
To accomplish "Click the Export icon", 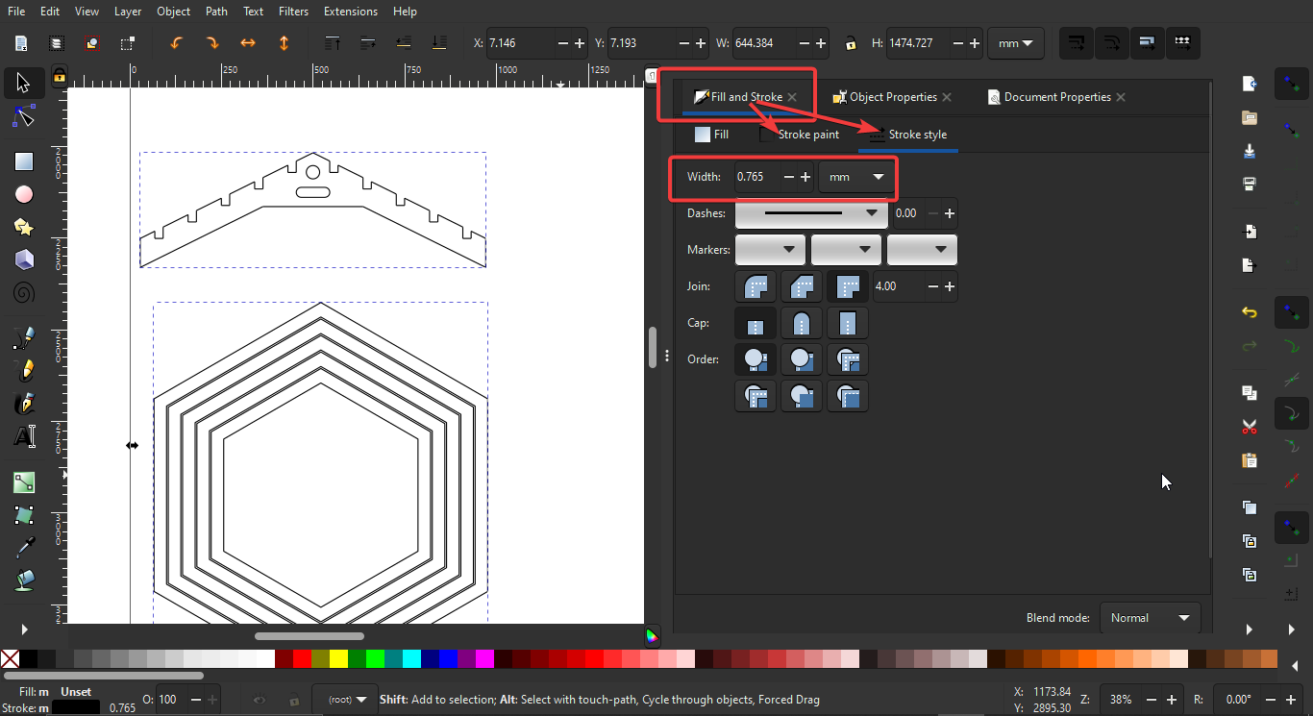I will tap(1249, 264).
